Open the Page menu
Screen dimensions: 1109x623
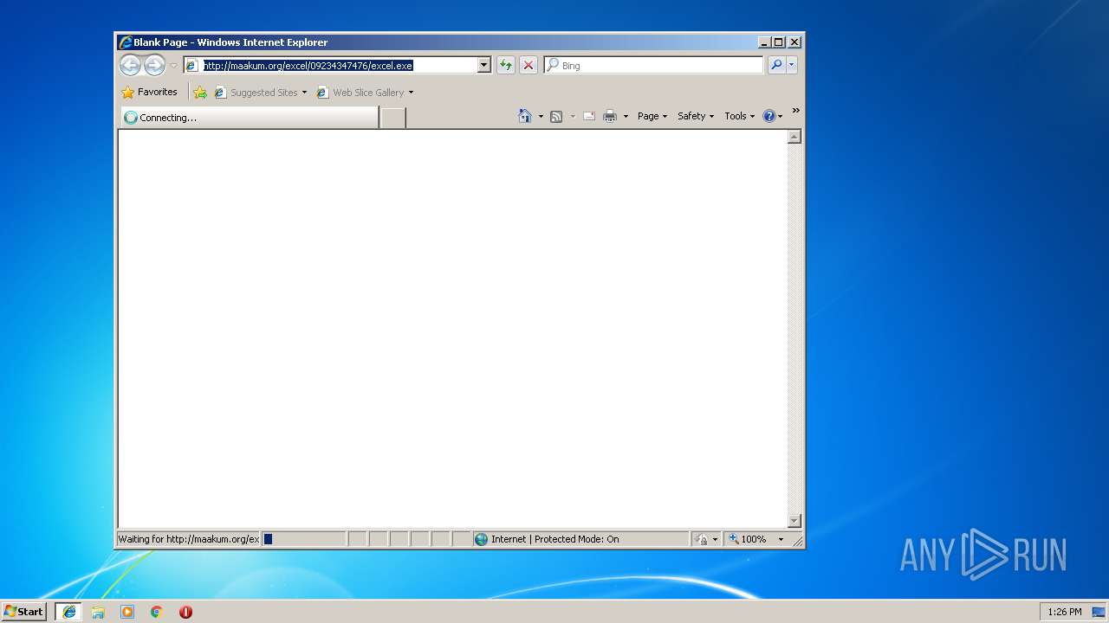click(x=652, y=116)
